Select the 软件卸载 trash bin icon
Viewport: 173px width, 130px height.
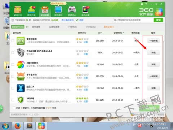pyautogui.click(x=45, y=10)
